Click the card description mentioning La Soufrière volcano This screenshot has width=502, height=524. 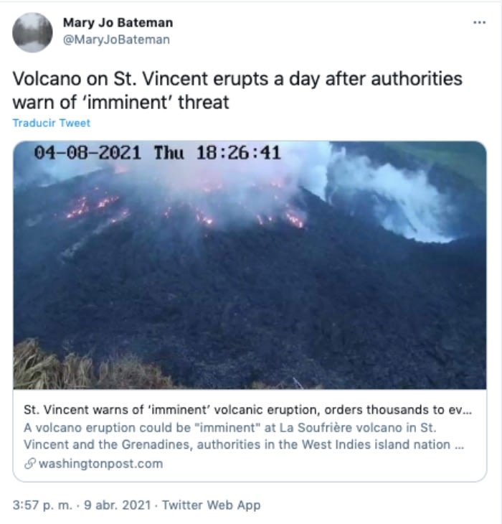[244, 436]
